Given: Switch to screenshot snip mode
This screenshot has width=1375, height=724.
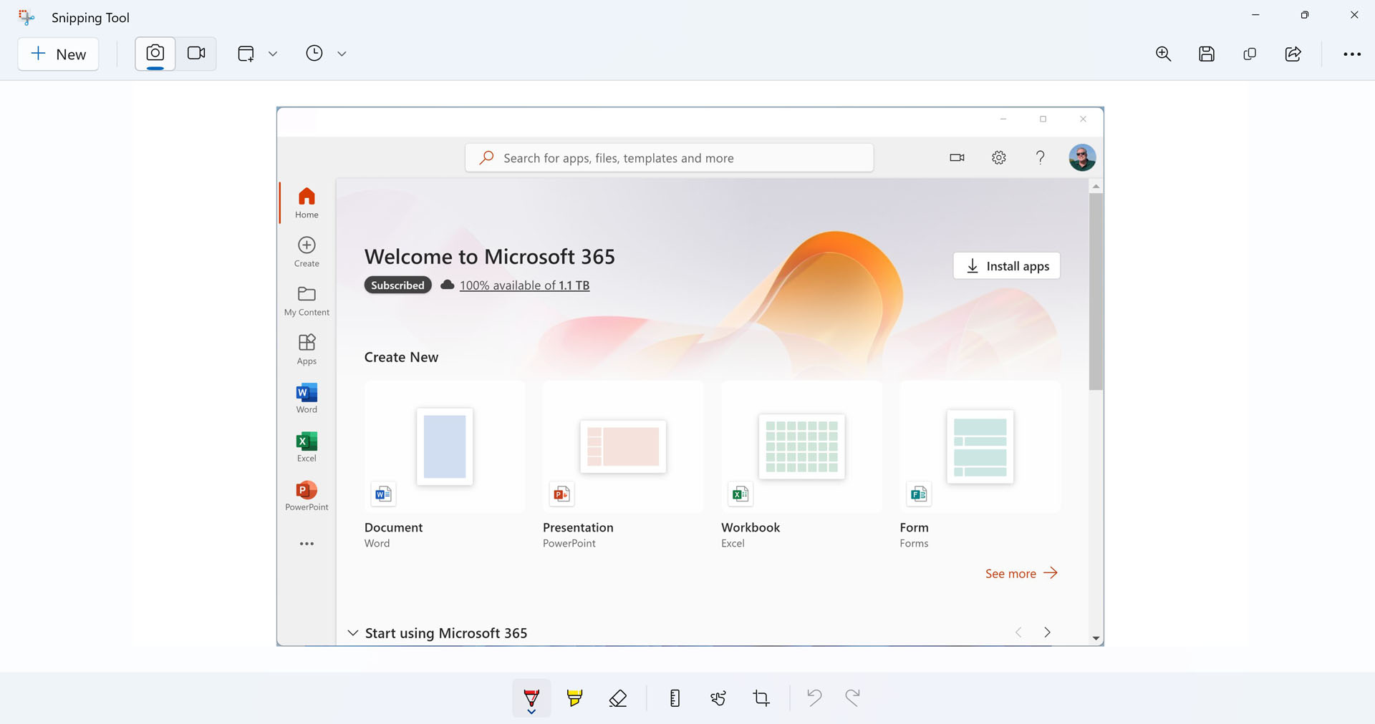Looking at the screenshot, I should coord(155,54).
